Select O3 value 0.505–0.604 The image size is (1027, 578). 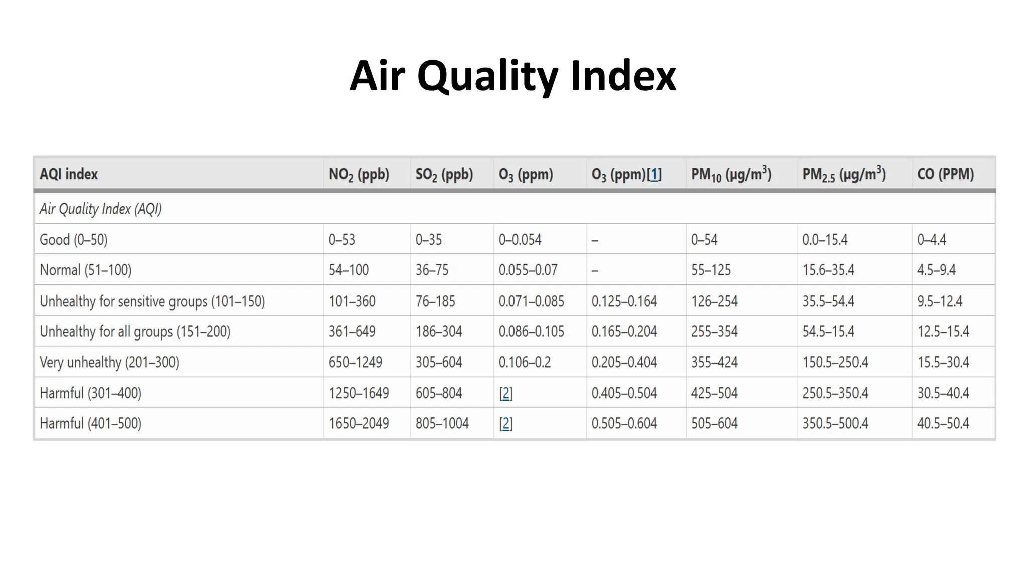coord(624,424)
